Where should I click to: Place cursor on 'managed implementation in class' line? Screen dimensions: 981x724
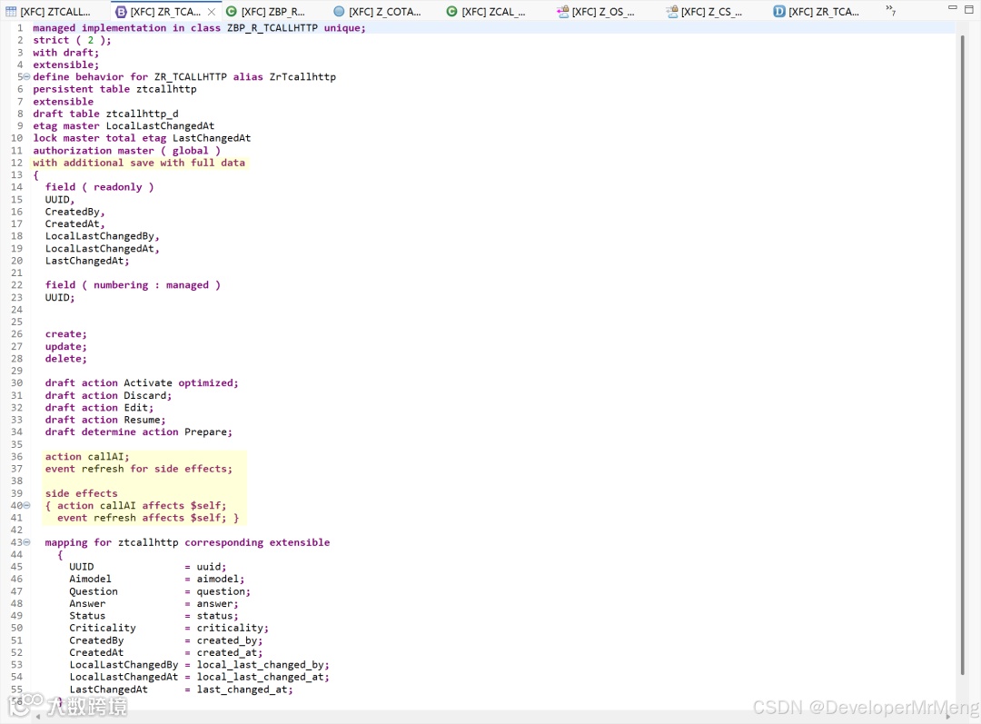(x=199, y=28)
